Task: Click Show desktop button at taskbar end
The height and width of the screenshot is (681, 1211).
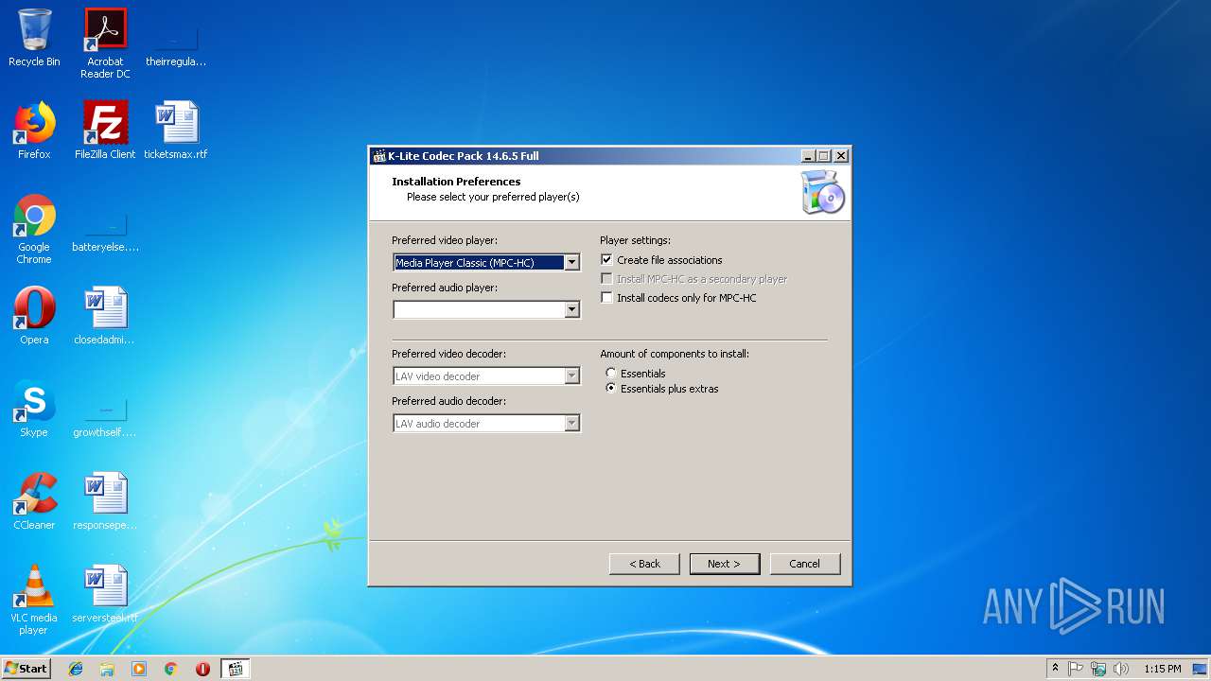Action: tap(1202, 669)
